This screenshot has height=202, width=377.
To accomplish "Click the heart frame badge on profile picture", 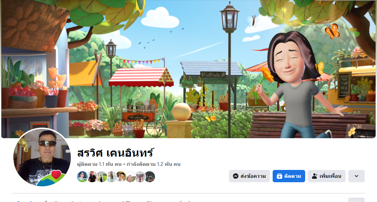I will (x=56, y=175).
